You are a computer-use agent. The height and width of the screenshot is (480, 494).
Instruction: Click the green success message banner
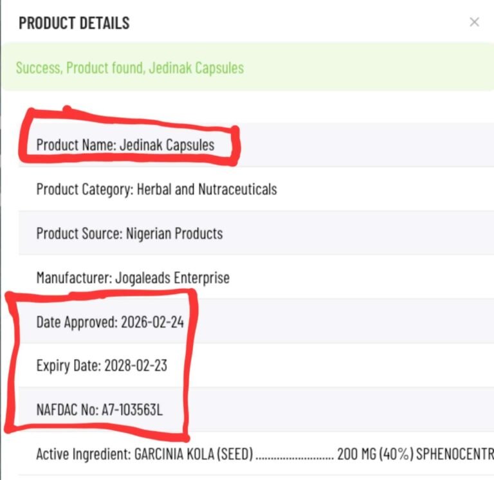coord(248,67)
